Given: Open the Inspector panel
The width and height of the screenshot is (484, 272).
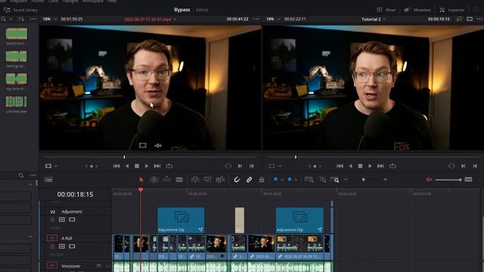Looking at the screenshot, I should coord(452,10).
